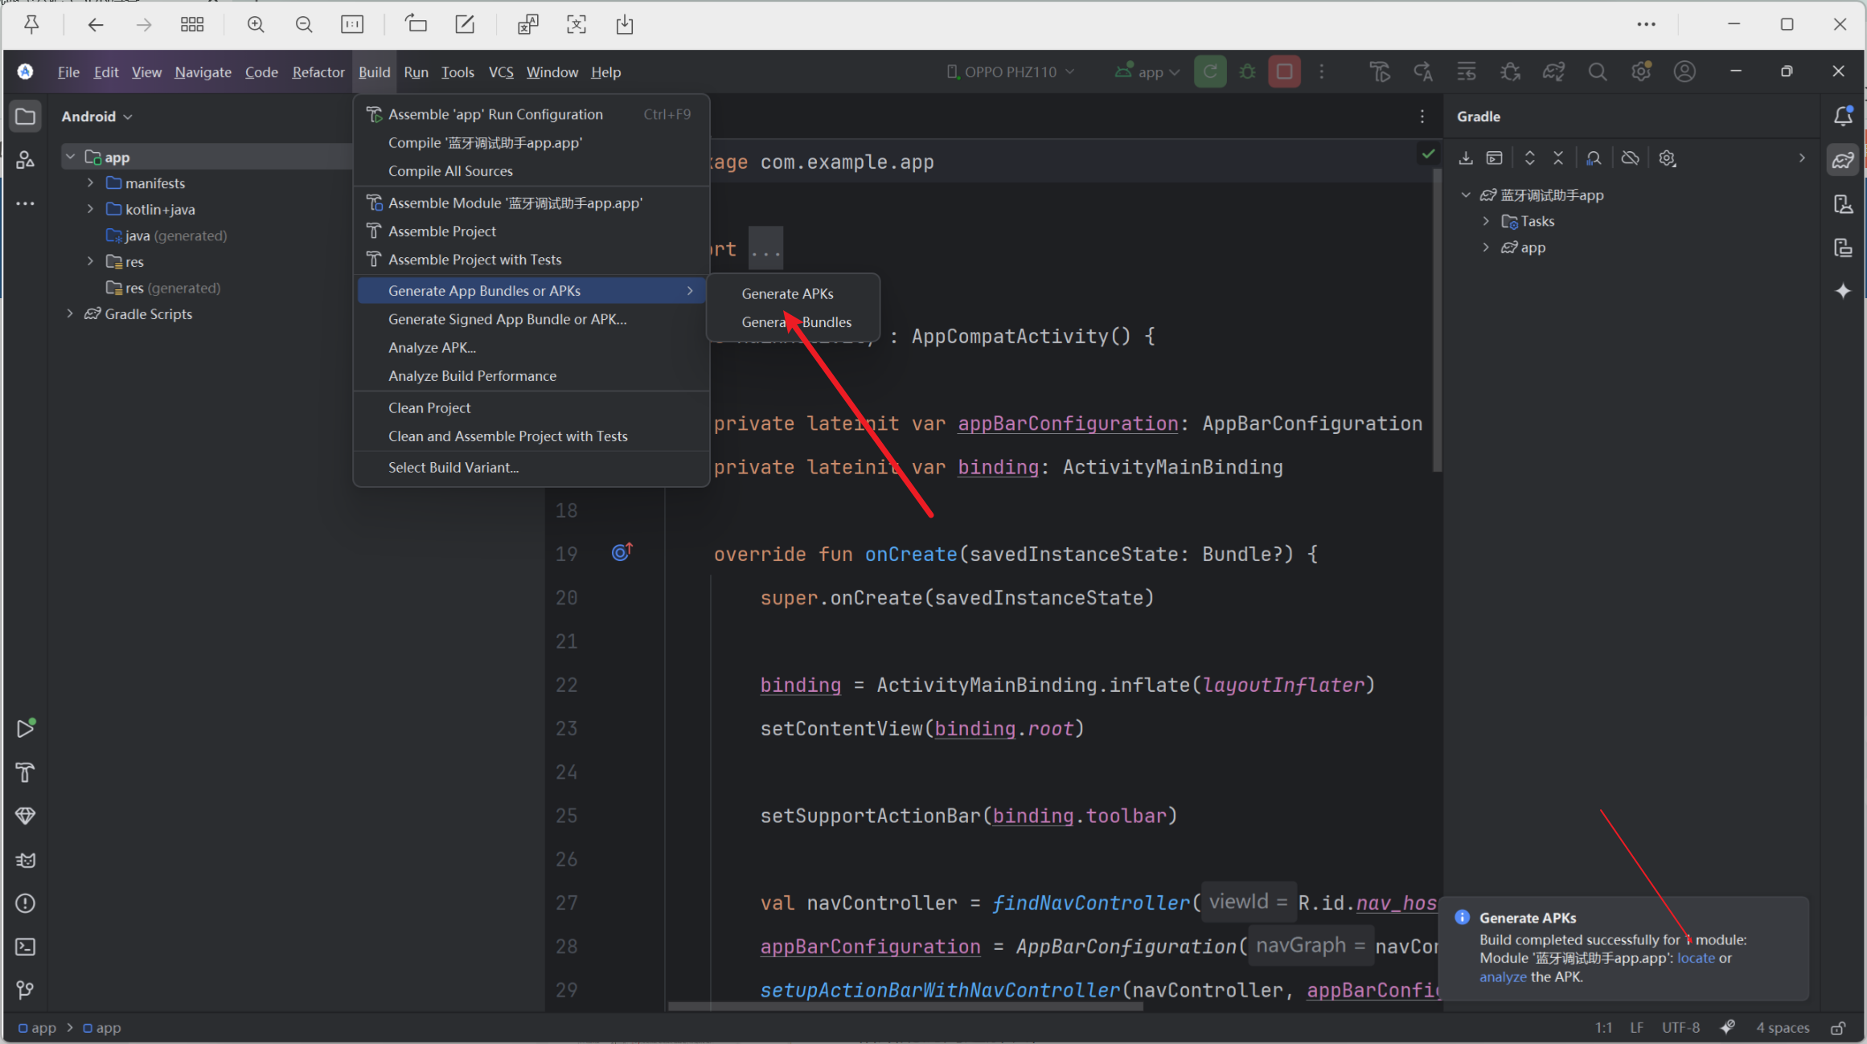Click the Stop app red button

1284,72
